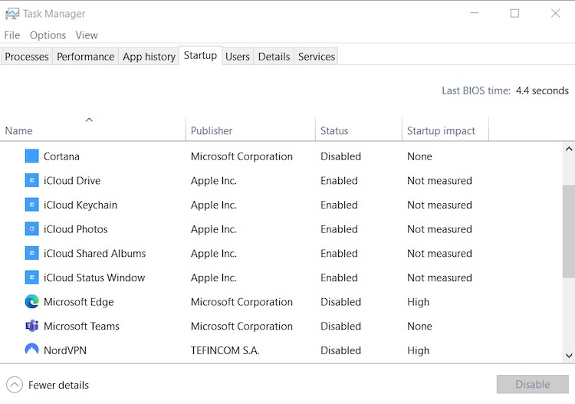Select the NordVPN entry name
This screenshot has height=404, width=575.
click(x=65, y=350)
